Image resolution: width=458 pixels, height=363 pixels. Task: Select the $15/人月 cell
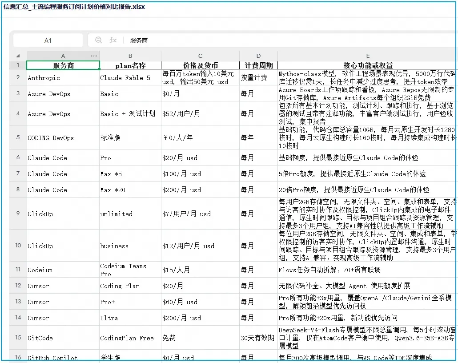click(200, 270)
